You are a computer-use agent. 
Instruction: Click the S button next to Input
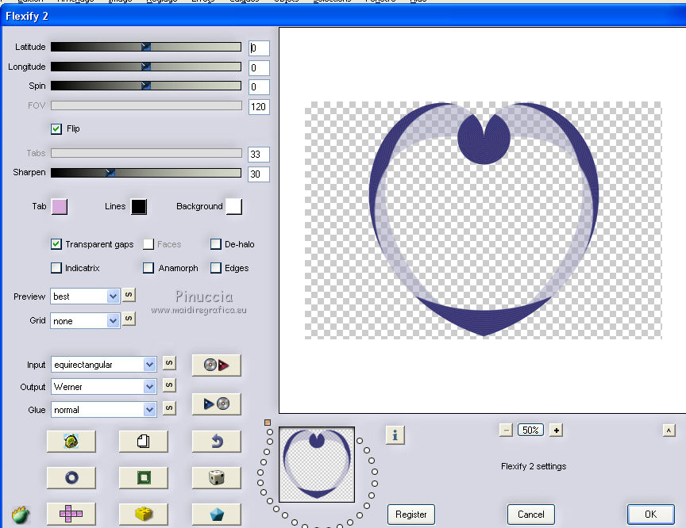point(169,363)
